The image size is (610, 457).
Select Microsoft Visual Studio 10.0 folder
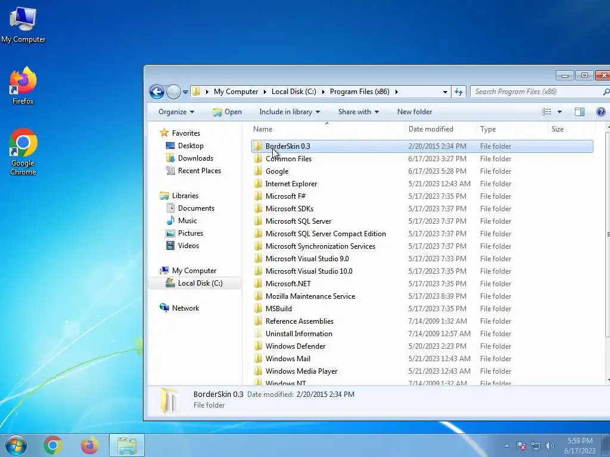point(309,271)
